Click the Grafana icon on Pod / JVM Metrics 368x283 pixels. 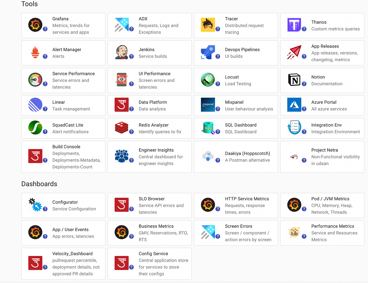point(294,205)
